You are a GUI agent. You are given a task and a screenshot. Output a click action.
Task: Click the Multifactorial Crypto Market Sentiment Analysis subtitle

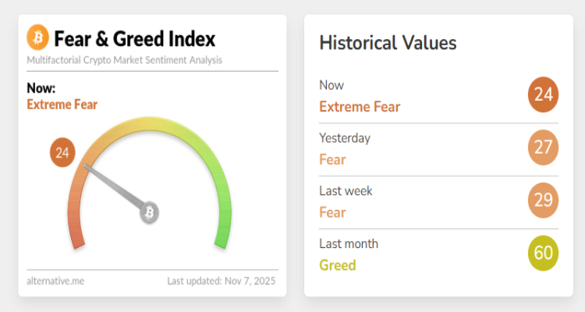point(124,60)
